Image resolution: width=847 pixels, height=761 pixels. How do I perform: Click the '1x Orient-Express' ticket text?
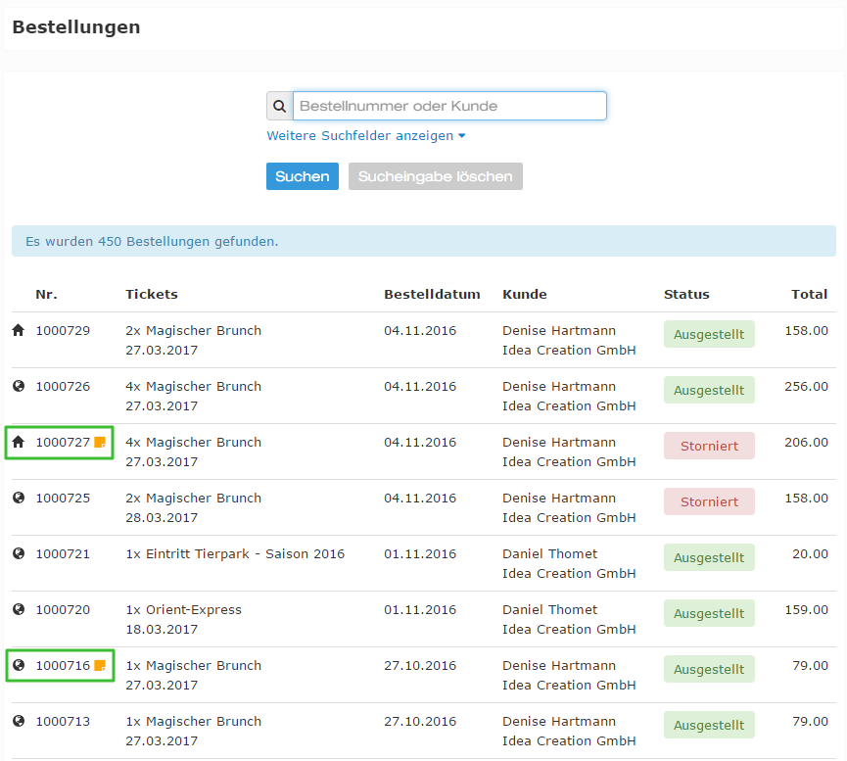point(184,609)
